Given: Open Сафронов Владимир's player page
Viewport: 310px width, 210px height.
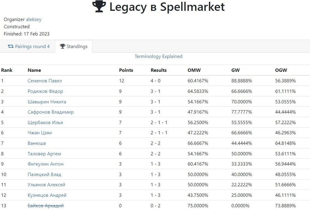Looking at the screenshot, I should [x=51, y=112].
